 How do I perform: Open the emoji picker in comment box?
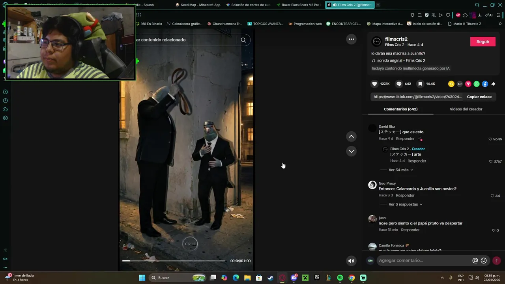tap(484, 260)
